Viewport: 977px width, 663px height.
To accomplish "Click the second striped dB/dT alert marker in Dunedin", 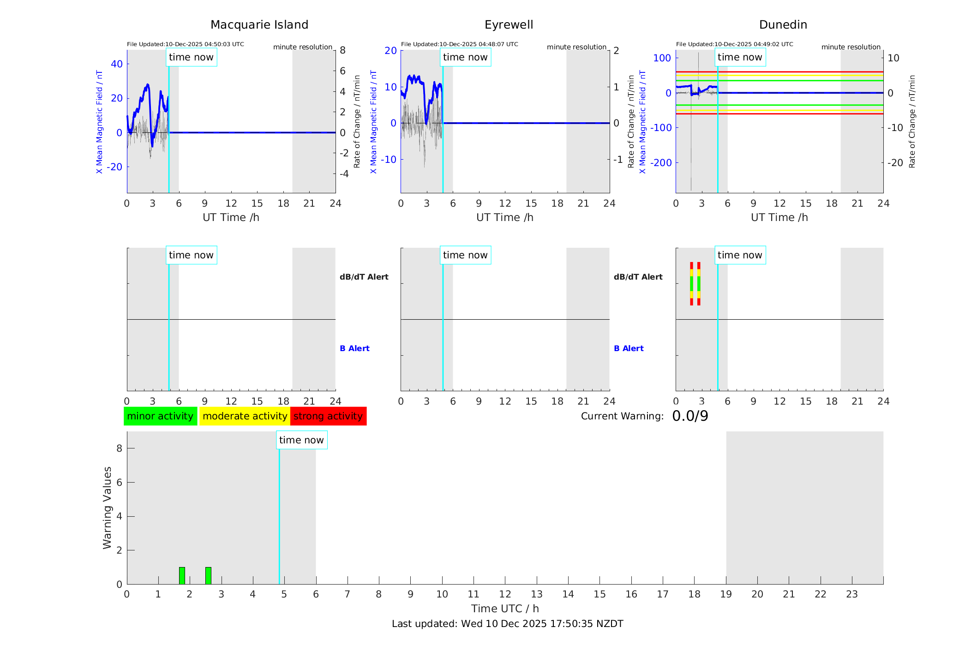I will coord(699,284).
